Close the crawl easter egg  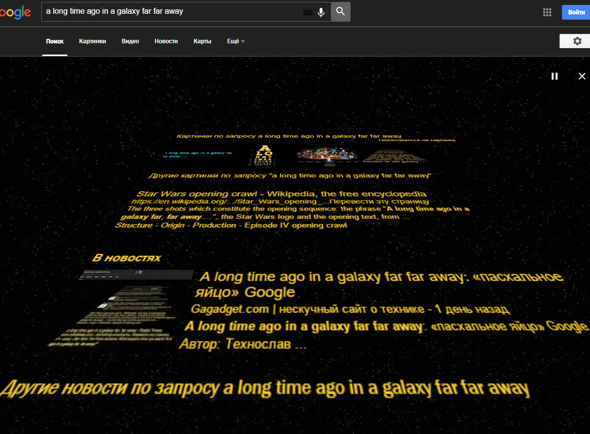[x=582, y=76]
